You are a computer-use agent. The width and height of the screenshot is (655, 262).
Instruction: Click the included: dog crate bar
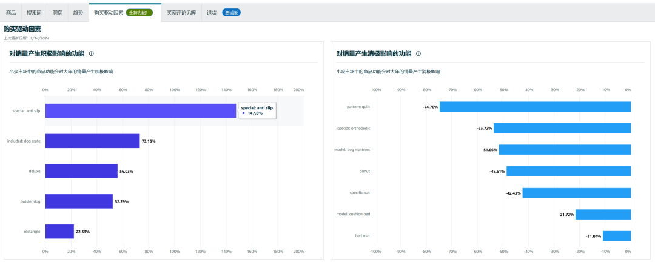tap(92, 141)
